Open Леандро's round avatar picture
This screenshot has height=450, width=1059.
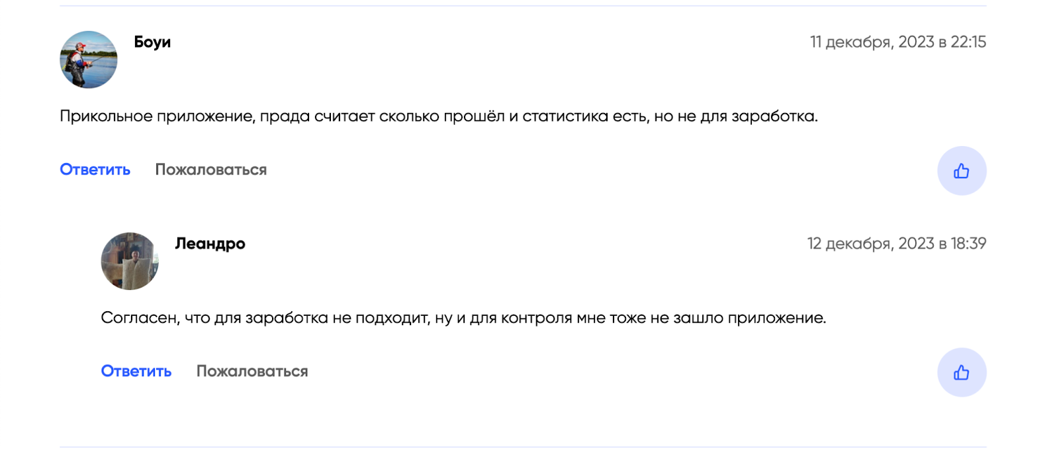tap(130, 261)
